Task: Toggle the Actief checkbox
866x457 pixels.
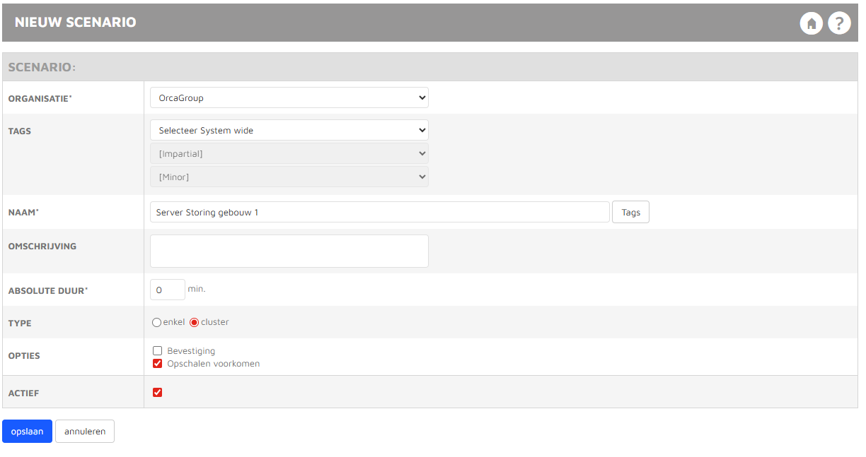Action: [158, 392]
